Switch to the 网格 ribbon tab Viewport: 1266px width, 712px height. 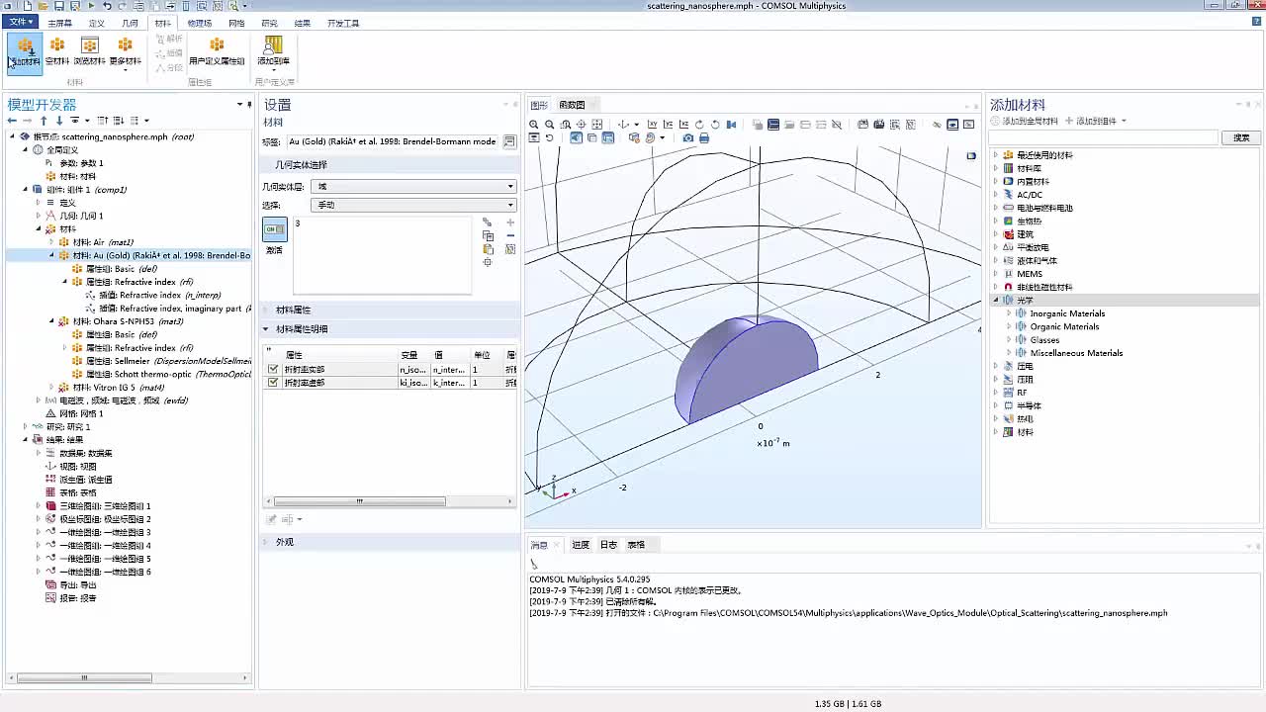[236, 23]
